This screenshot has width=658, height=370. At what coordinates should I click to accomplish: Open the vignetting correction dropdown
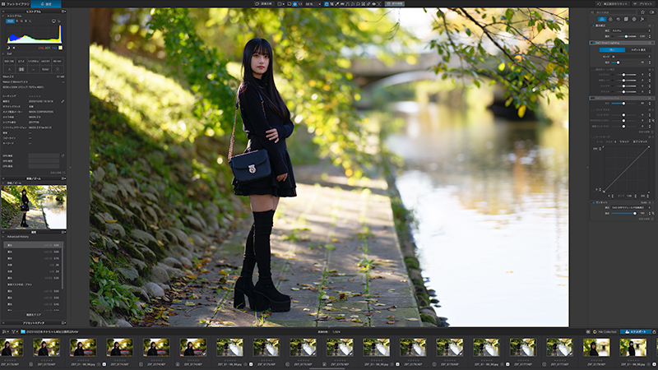[x=631, y=208]
